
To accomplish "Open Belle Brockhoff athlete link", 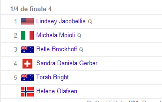I will point(57,49).
